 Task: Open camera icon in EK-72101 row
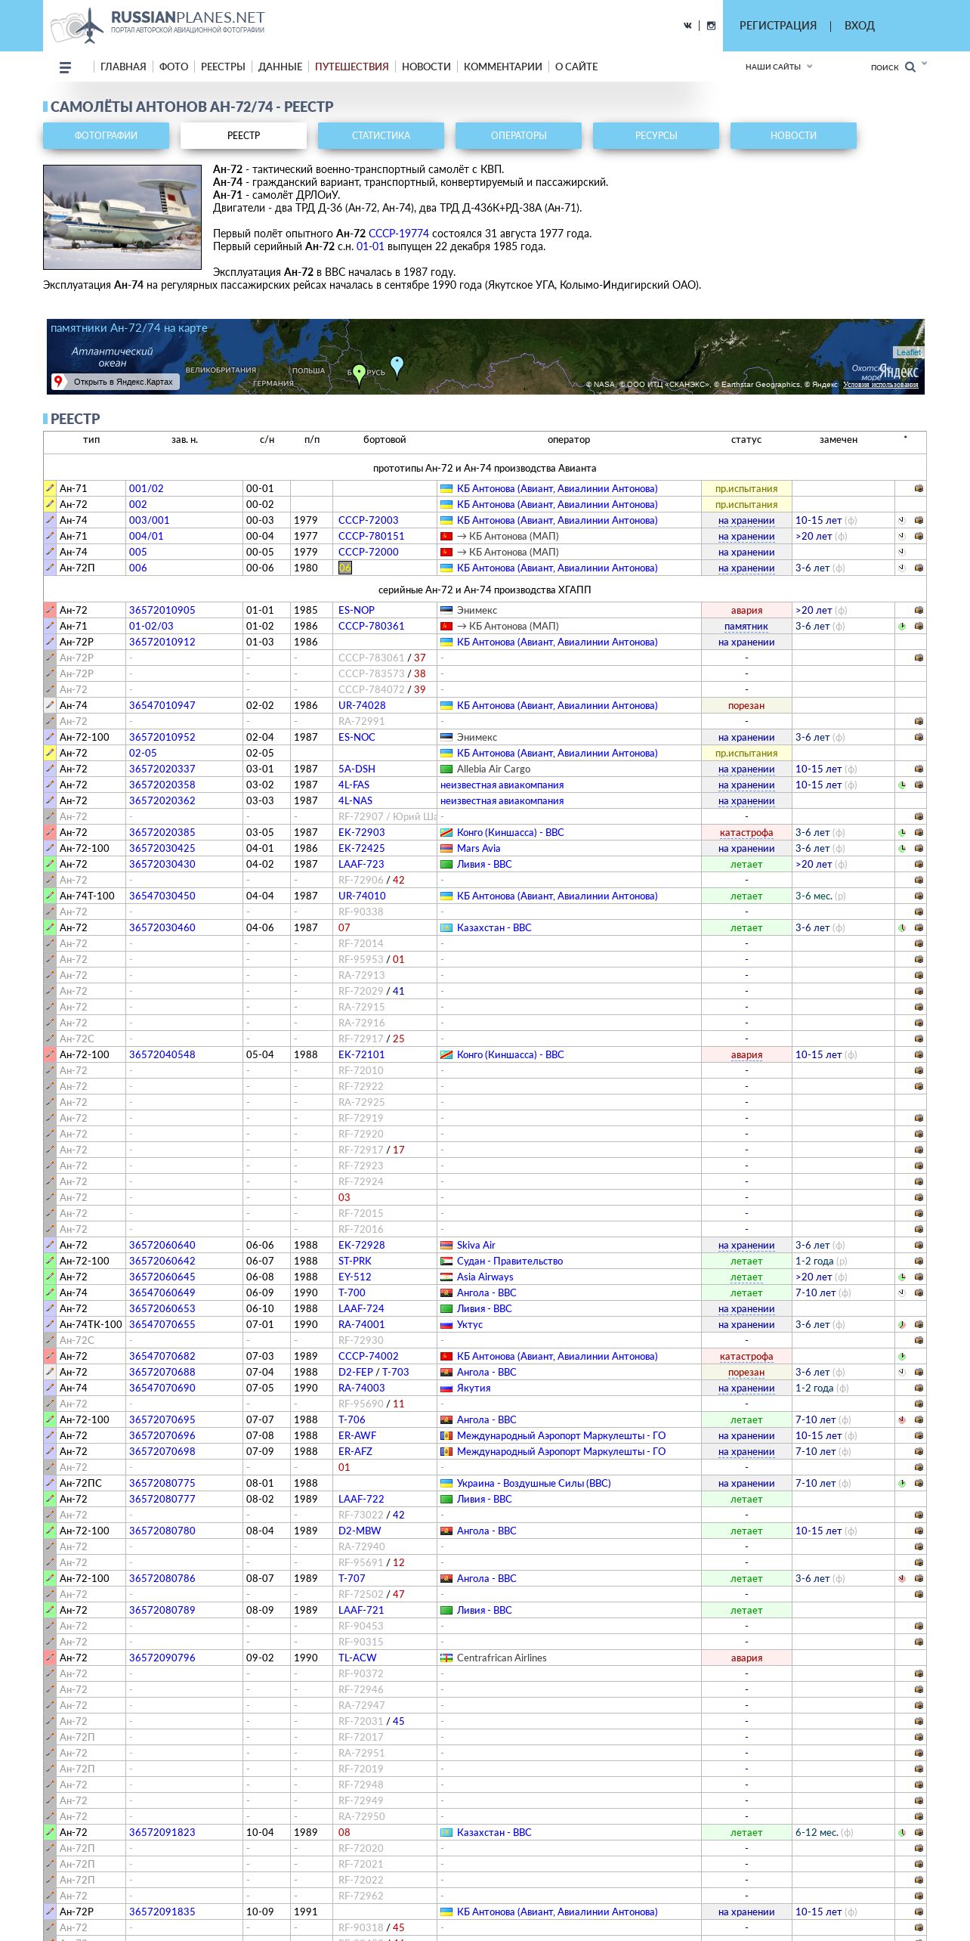click(x=919, y=1054)
